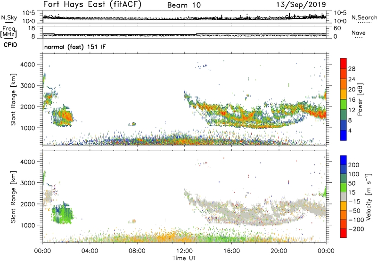Viewport: 377px width, 261px height.
Task: Click the 12:00 time tick label
Action: coord(184,251)
